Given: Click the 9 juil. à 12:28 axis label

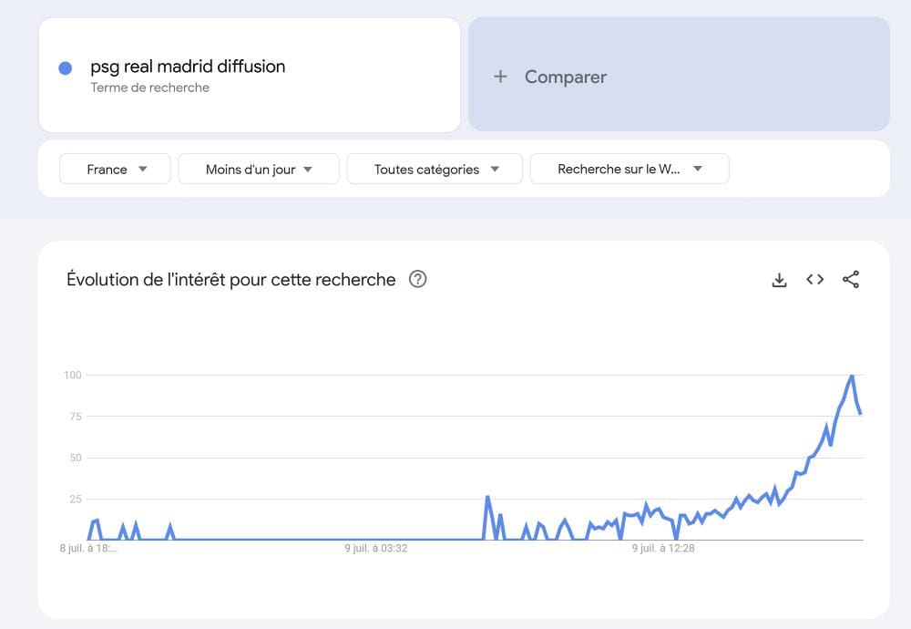Looking at the screenshot, I should tap(663, 548).
